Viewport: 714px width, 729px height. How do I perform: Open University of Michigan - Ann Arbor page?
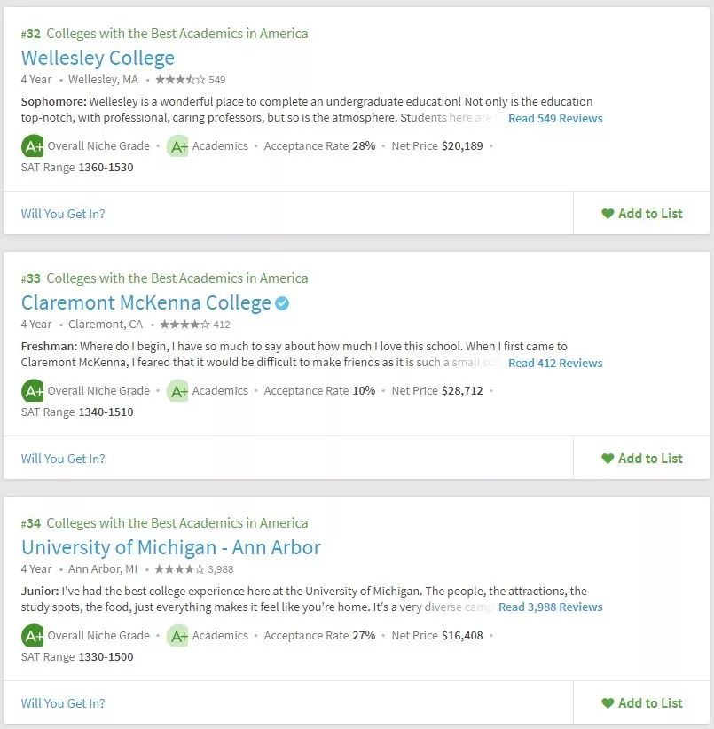point(170,547)
